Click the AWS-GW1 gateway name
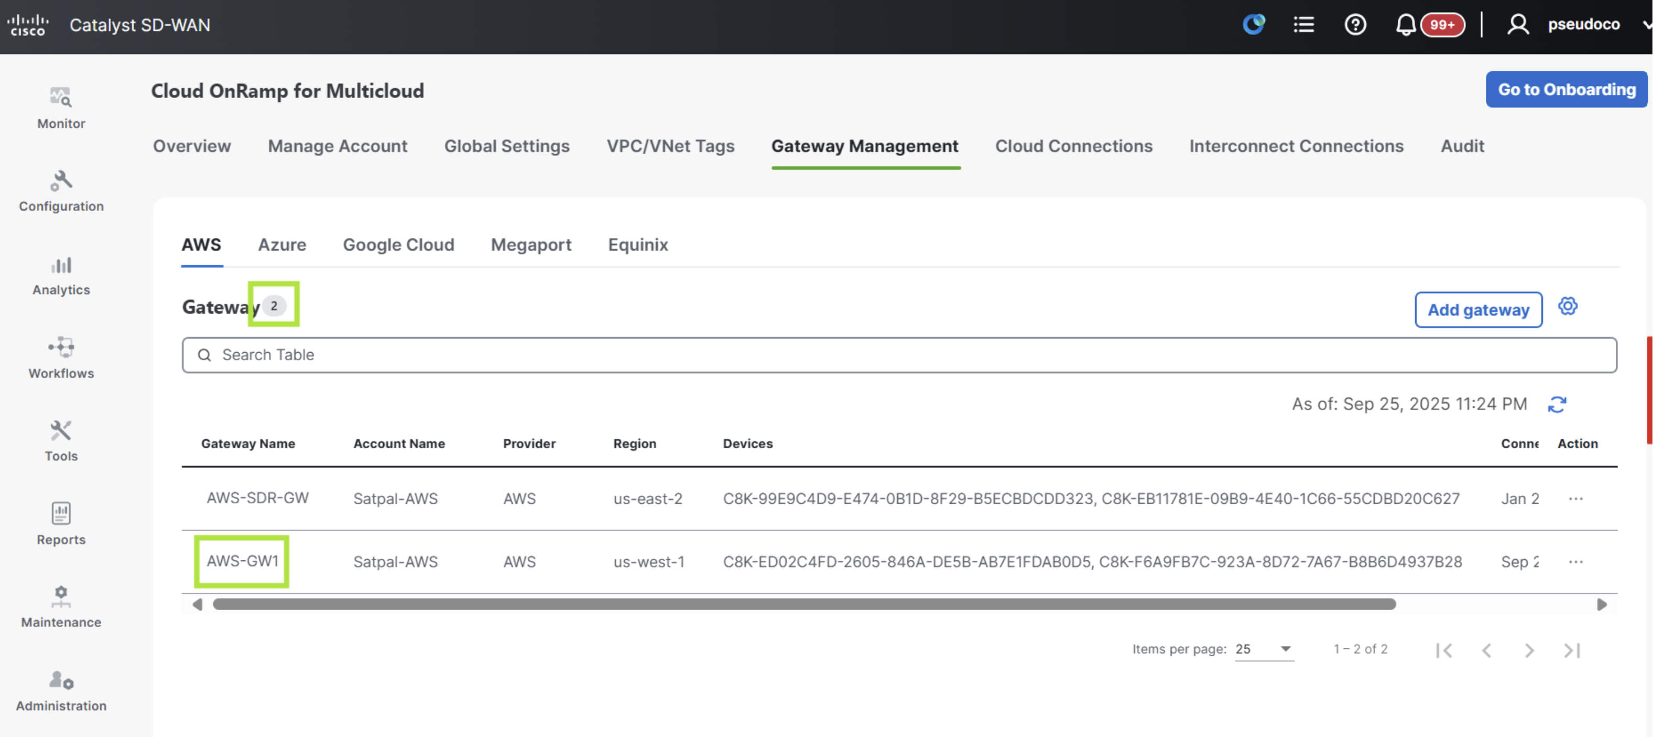 click(242, 561)
